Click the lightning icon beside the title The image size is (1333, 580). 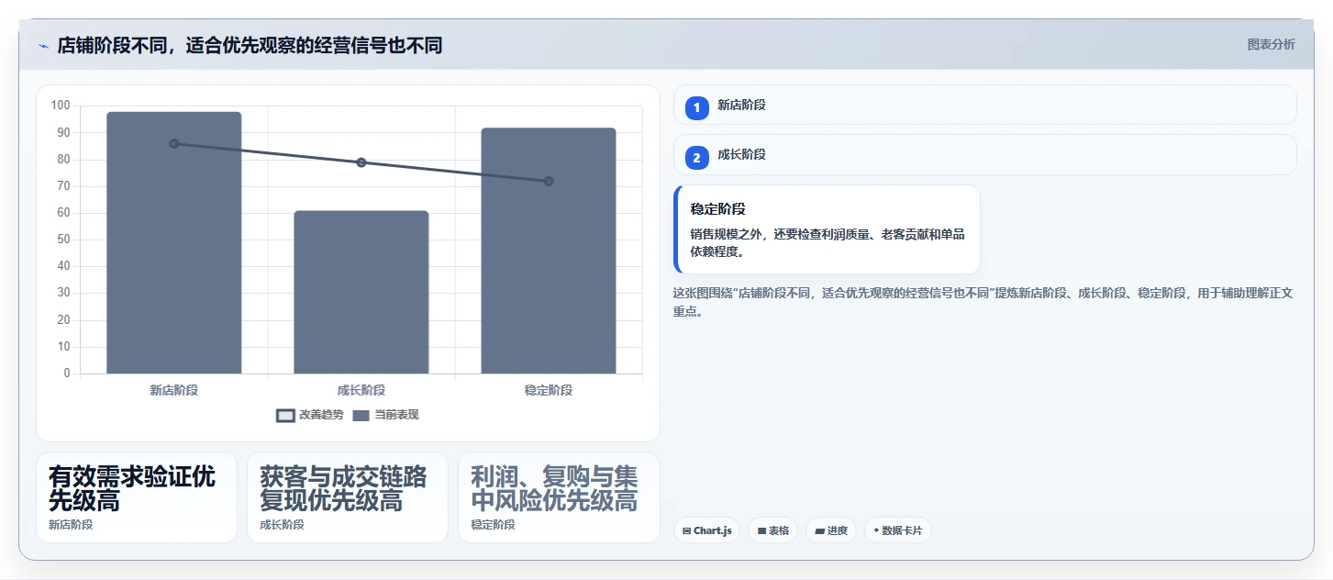(x=43, y=46)
